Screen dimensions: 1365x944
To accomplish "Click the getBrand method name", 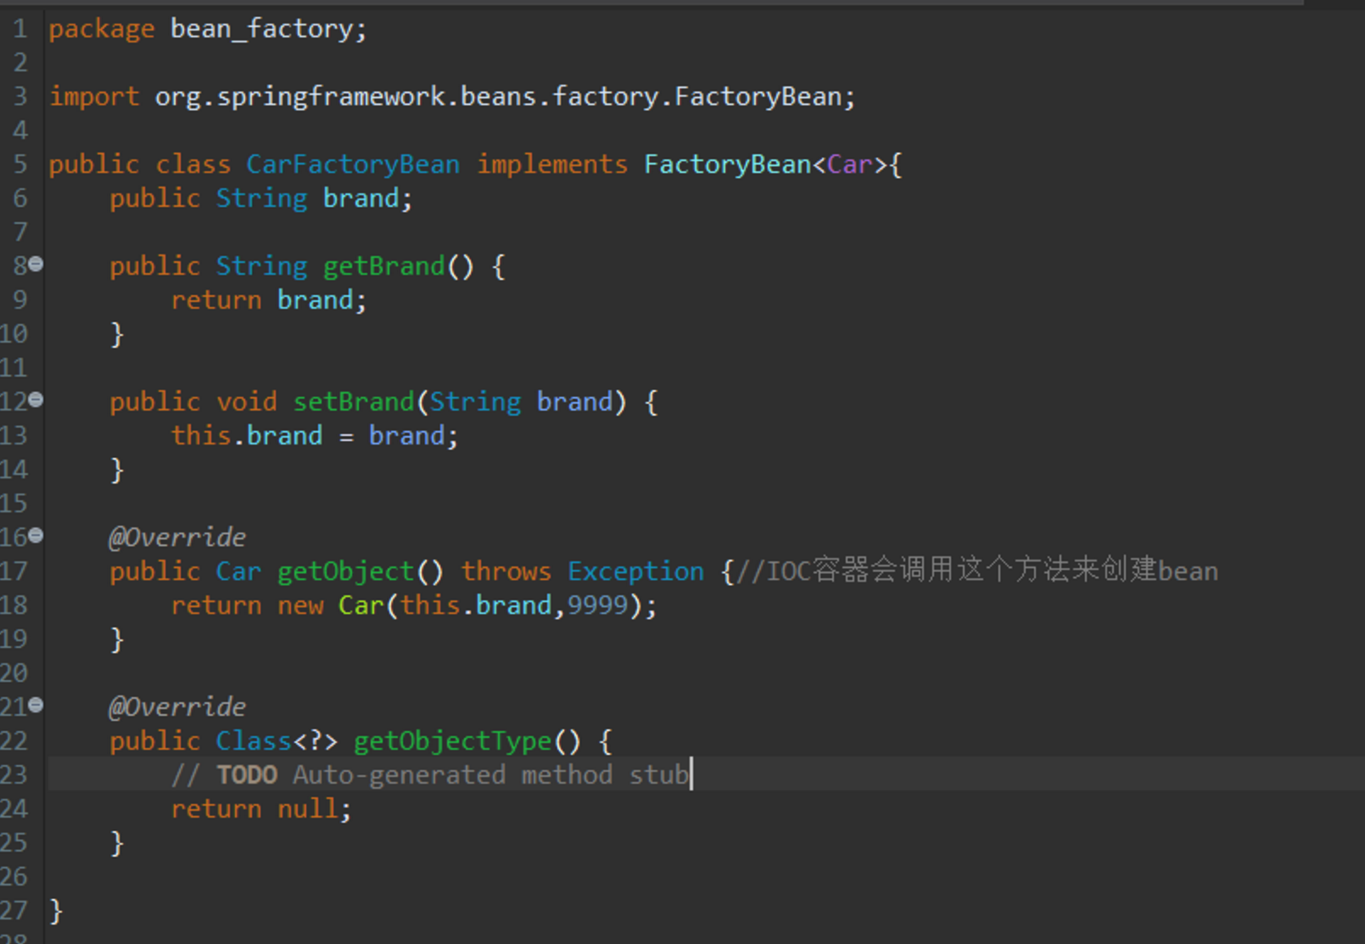I will click(384, 266).
